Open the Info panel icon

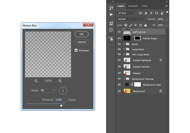111,30
